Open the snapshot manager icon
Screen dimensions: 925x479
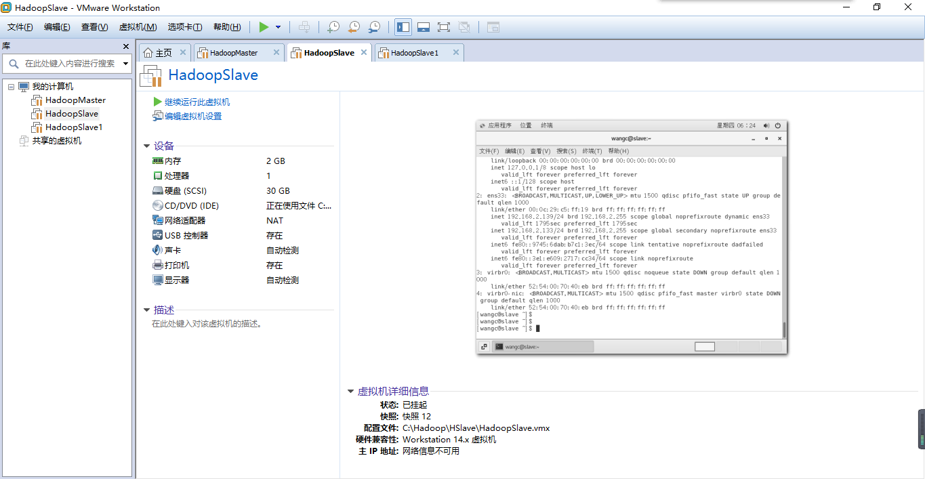(374, 27)
